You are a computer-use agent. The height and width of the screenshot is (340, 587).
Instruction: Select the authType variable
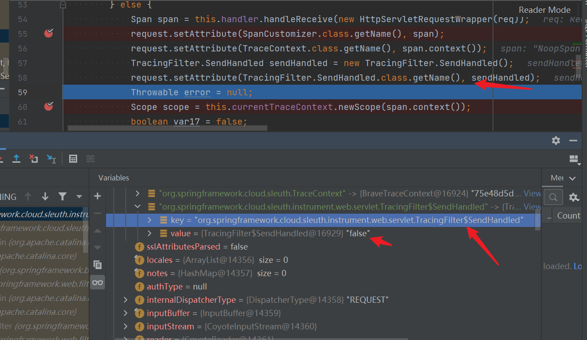point(171,286)
